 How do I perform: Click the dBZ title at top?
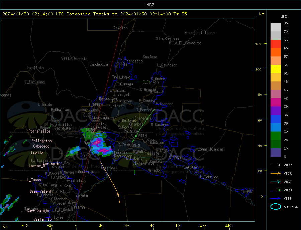click(150, 5)
